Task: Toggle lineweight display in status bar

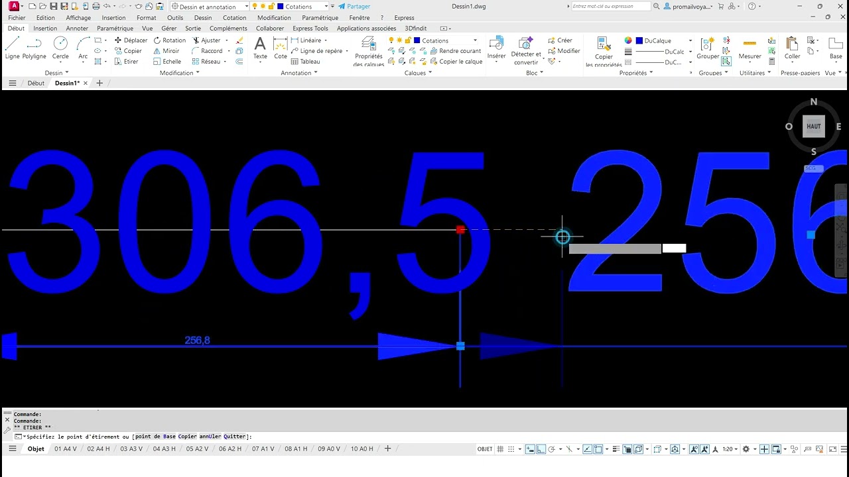Action: point(616,449)
